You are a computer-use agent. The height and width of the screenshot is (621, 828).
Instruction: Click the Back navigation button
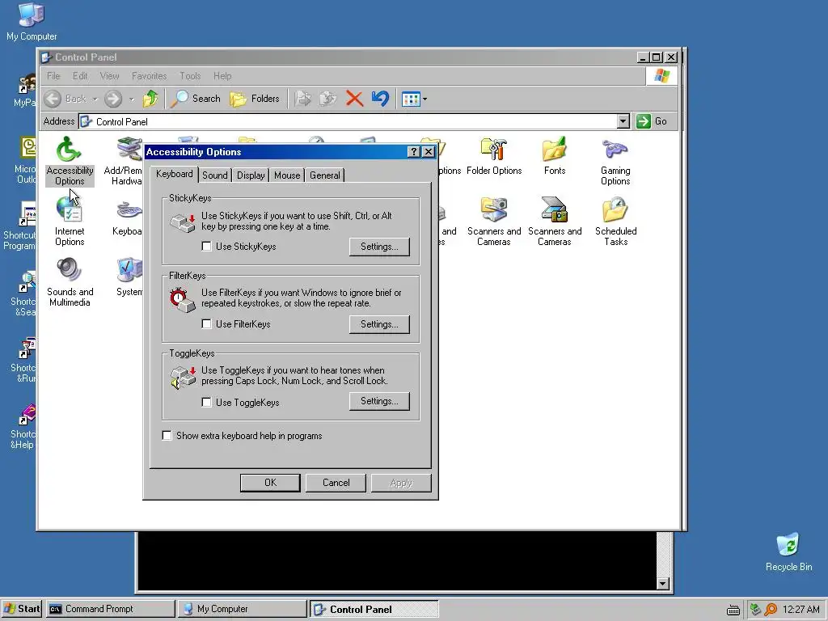click(x=65, y=98)
